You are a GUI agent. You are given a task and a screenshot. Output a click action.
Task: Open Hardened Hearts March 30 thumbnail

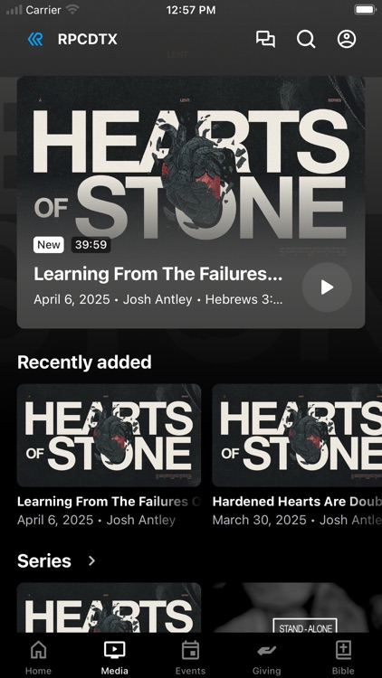(x=297, y=436)
